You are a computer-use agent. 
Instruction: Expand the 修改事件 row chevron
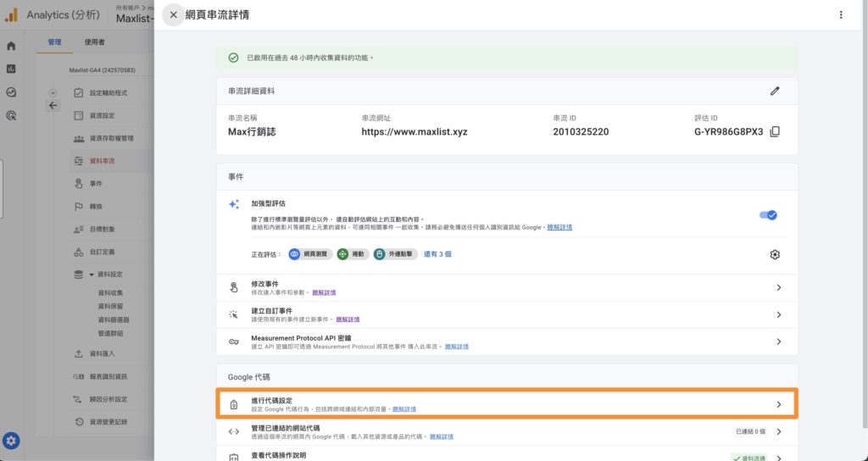coord(778,288)
